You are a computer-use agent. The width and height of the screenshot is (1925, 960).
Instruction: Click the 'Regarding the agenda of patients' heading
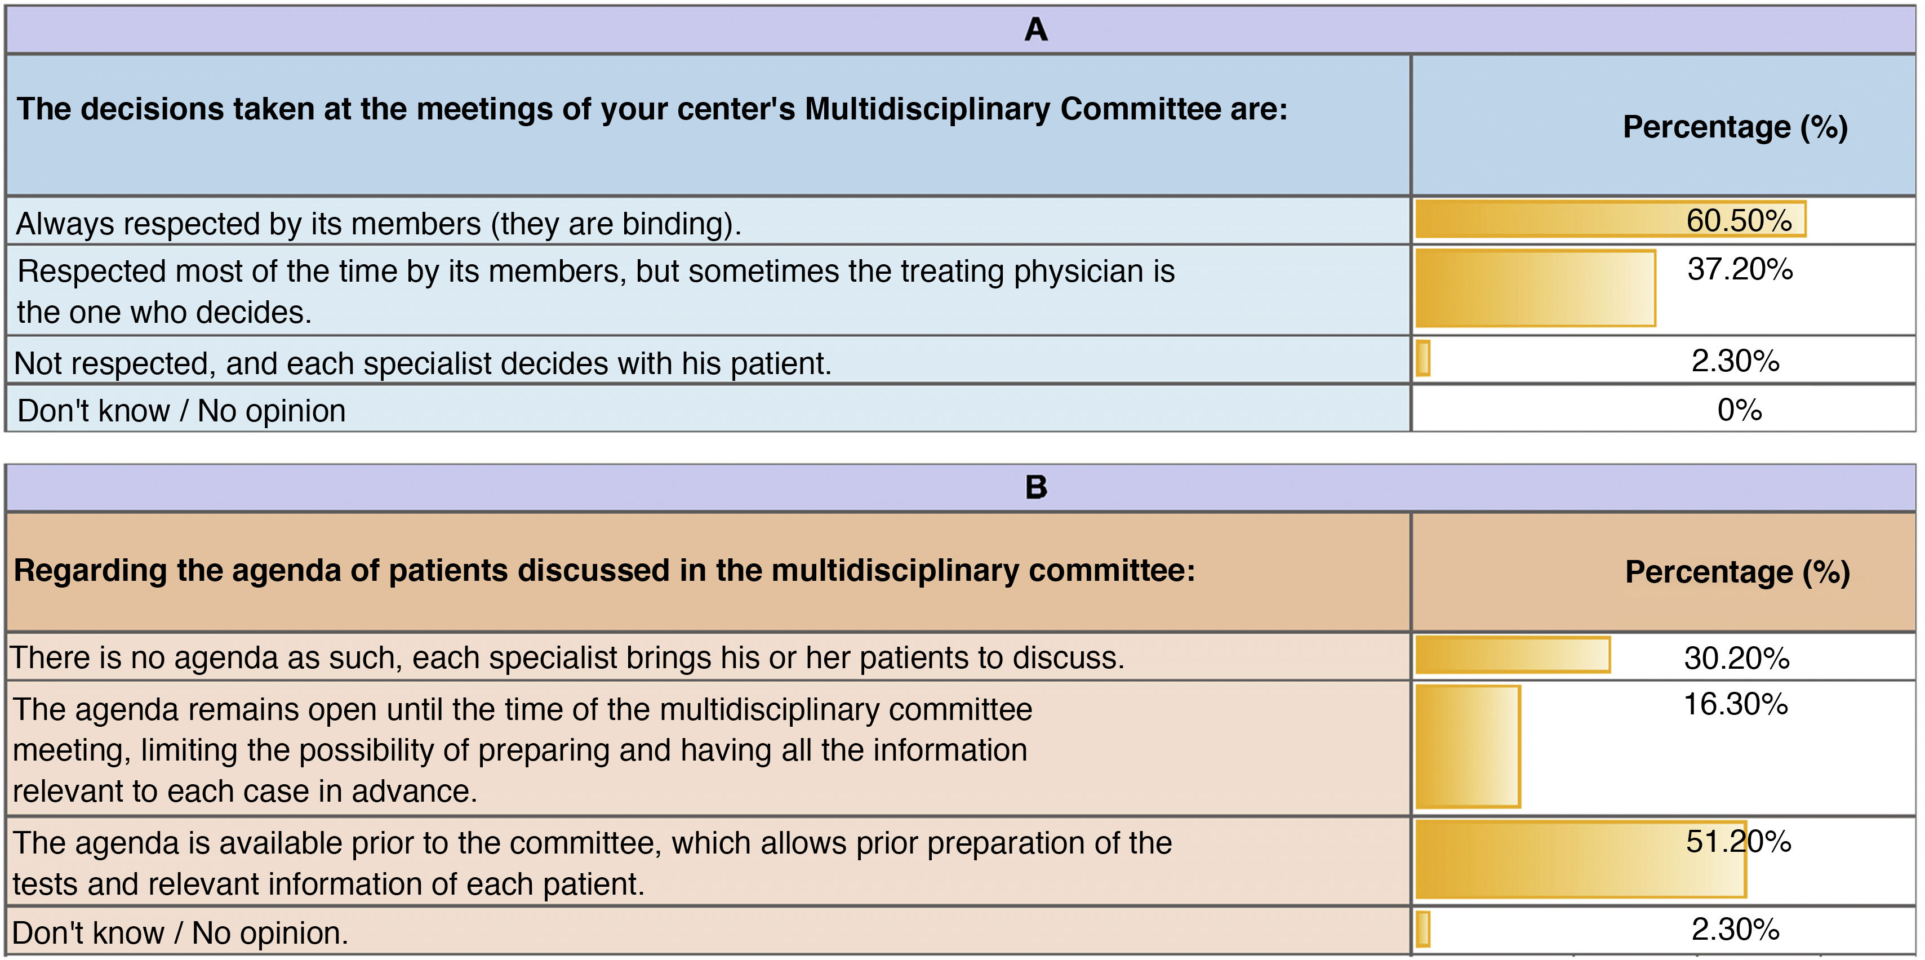click(604, 571)
